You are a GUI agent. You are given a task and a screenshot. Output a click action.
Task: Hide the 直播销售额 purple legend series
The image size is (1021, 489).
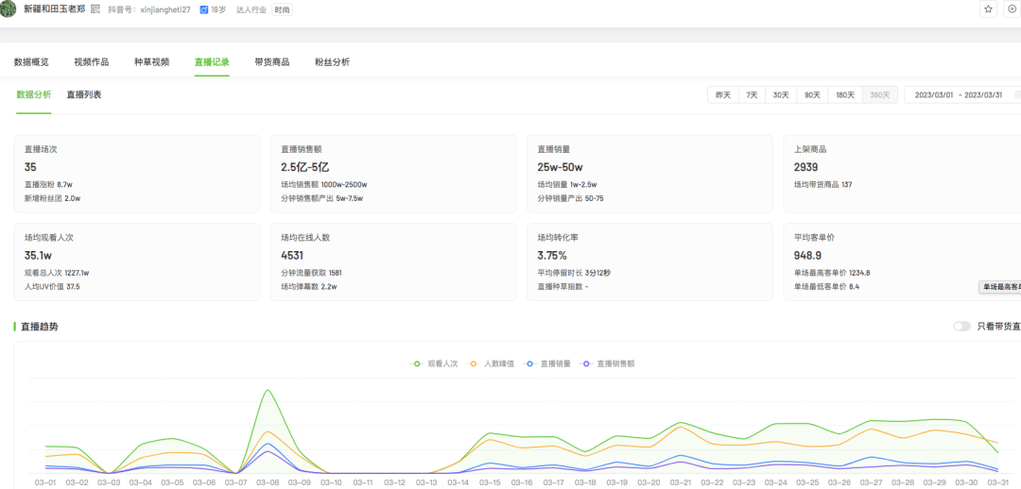(609, 363)
